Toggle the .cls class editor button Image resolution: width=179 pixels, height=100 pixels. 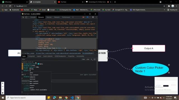click(x=88, y=59)
